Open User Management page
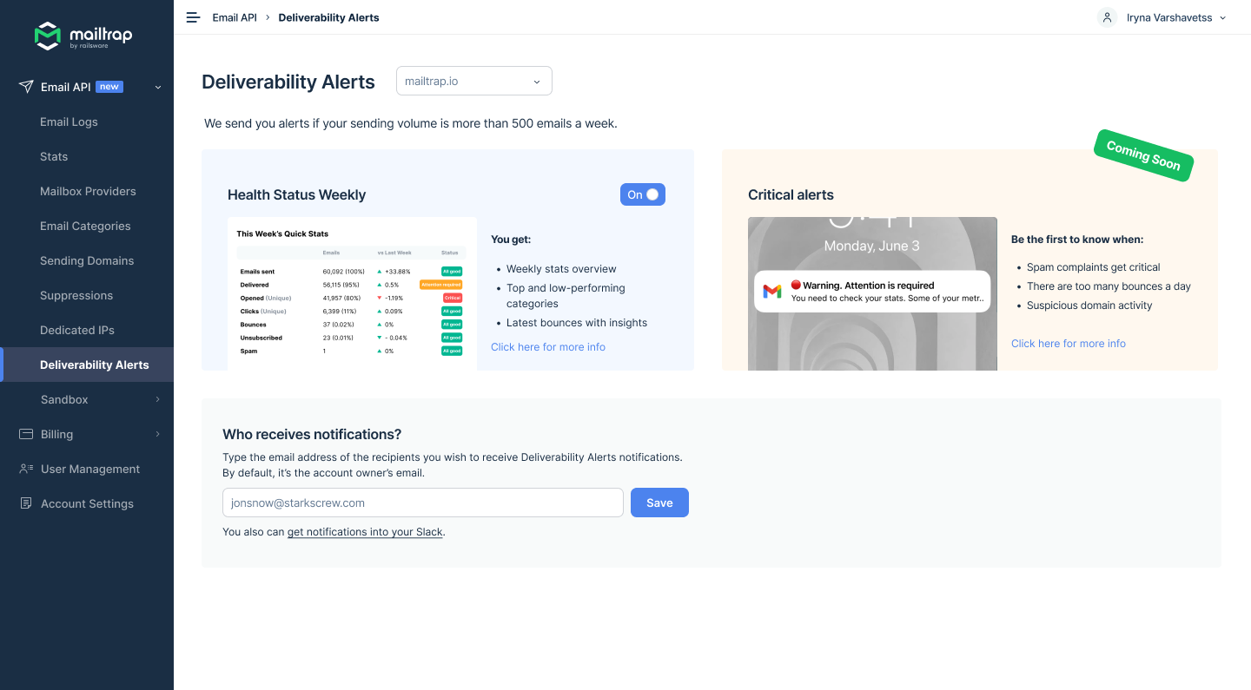The image size is (1251, 690). pos(90,469)
